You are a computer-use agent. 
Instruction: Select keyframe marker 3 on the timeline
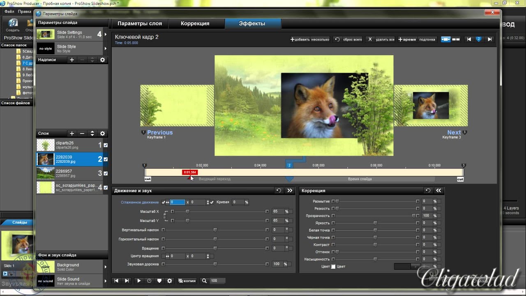coord(464,165)
